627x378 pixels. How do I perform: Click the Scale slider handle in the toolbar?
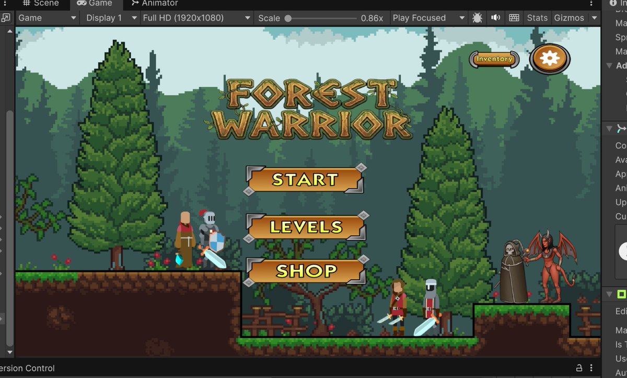[x=288, y=17]
